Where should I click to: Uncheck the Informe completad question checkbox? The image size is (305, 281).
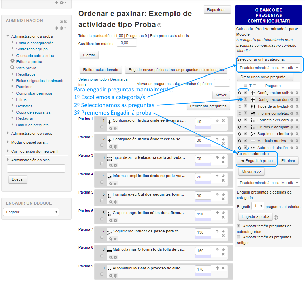(x=245, y=113)
